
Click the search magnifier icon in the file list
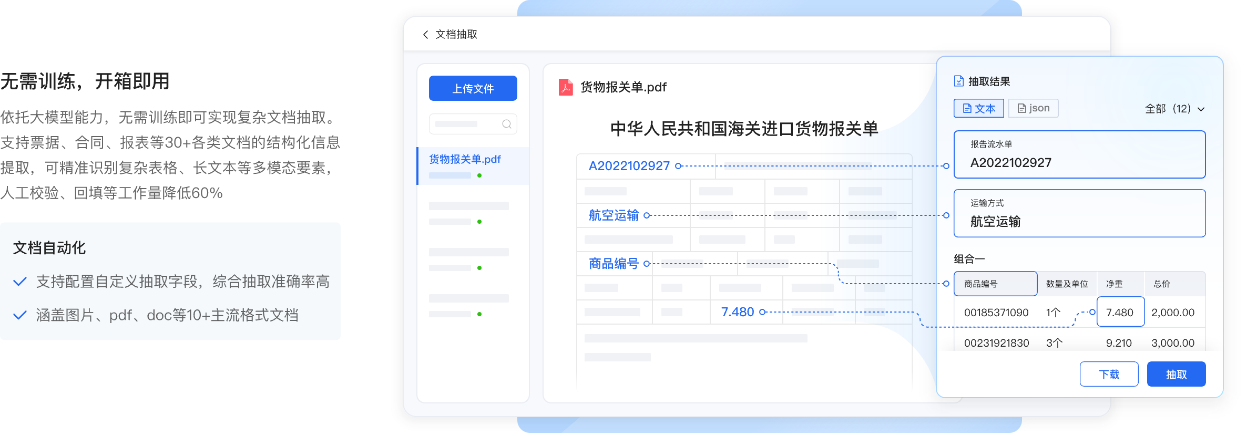click(507, 124)
